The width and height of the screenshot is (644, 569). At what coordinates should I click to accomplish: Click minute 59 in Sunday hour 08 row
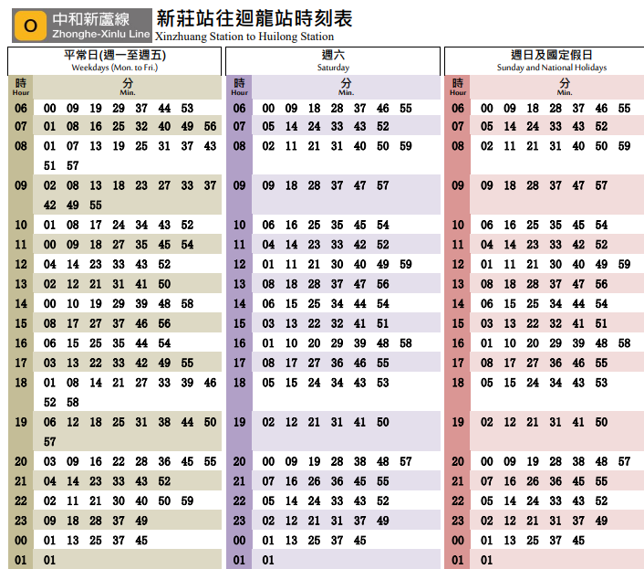pos(624,146)
